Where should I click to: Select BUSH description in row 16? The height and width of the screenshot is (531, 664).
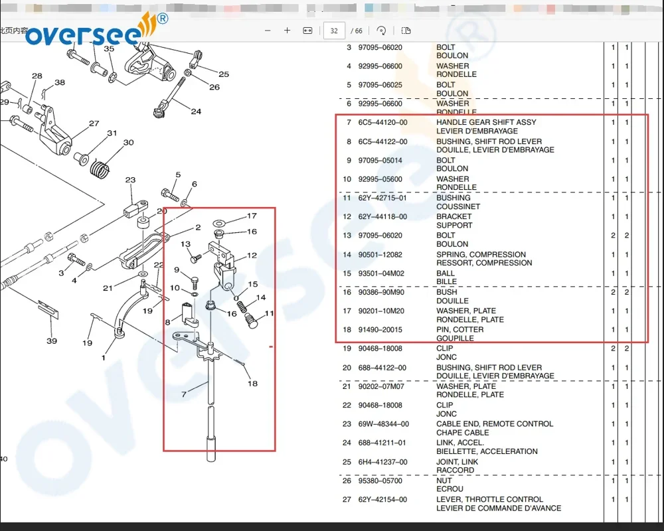(x=446, y=292)
